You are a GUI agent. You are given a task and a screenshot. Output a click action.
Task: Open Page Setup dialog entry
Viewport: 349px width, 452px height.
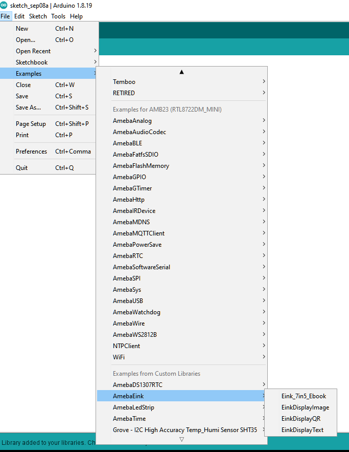click(x=48, y=124)
